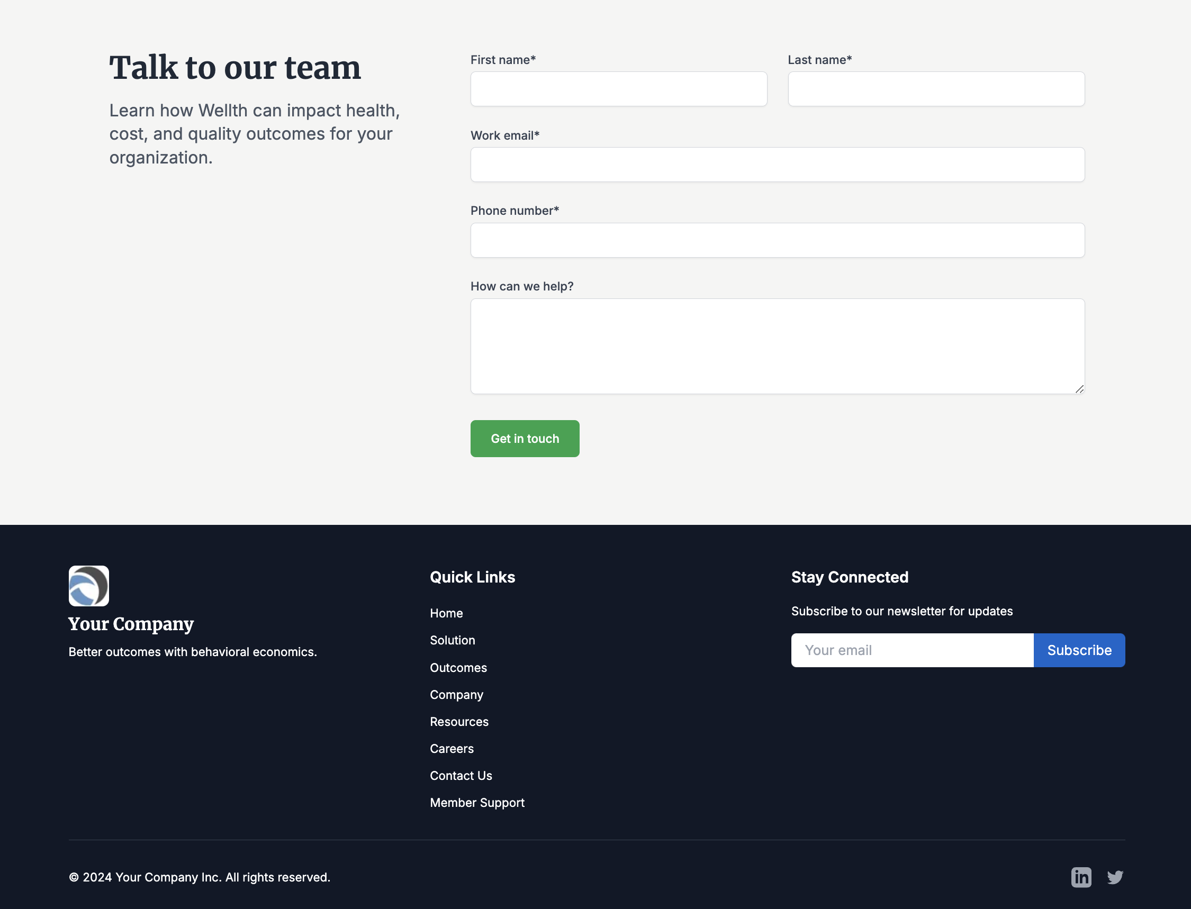Navigate to Company quick link
The width and height of the screenshot is (1191, 909).
(456, 695)
